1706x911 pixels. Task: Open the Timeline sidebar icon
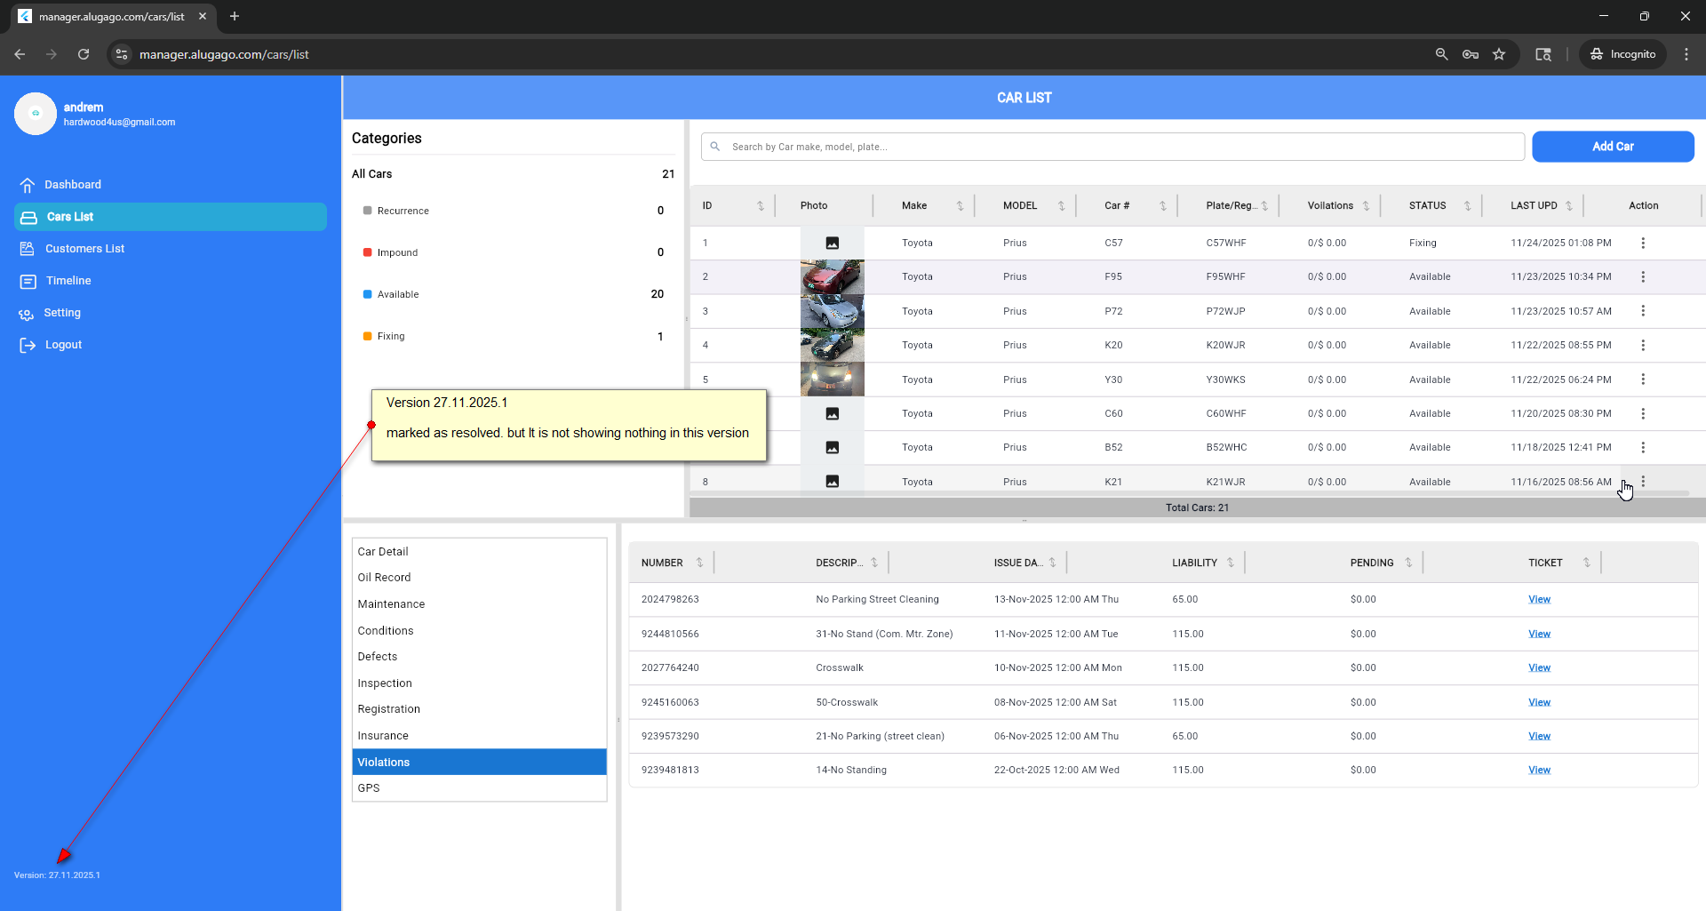(28, 281)
